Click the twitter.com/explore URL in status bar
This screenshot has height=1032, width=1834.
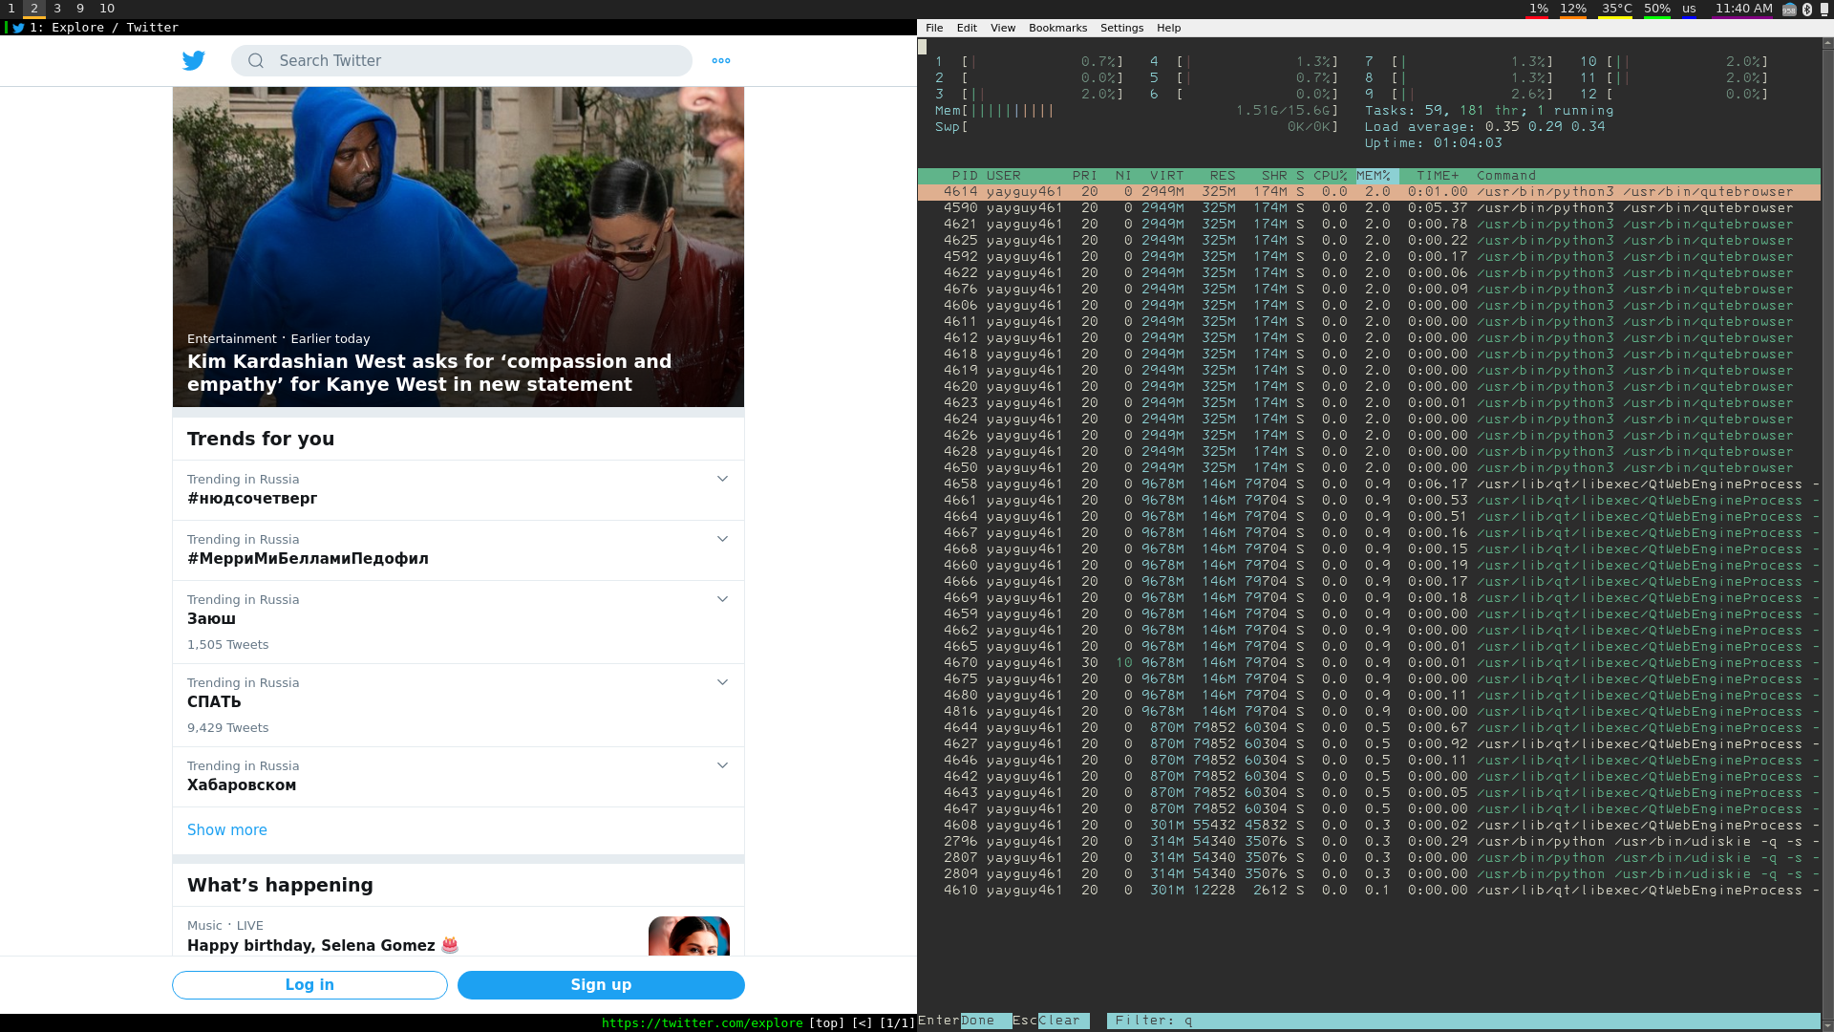pyautogui.click(x=702, y=1023)
